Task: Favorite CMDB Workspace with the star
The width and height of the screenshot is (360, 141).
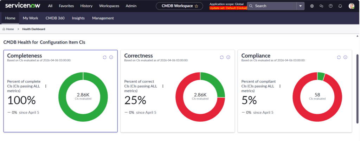Action: [x=196, y=6]
